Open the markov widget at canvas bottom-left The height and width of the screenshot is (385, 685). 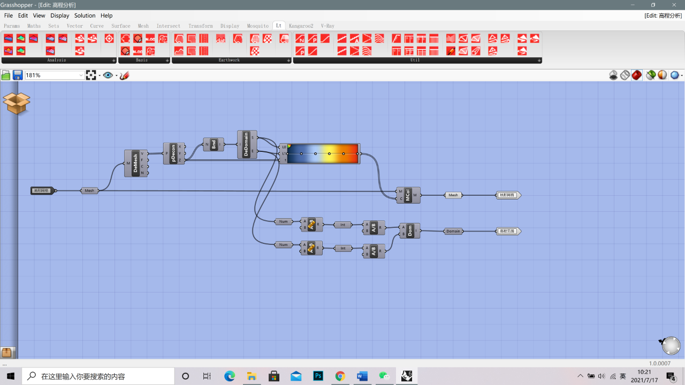[x=6, y=353]
